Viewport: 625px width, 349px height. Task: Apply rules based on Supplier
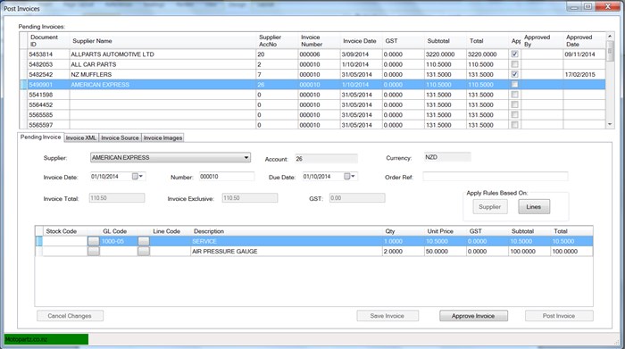[490, 207]
